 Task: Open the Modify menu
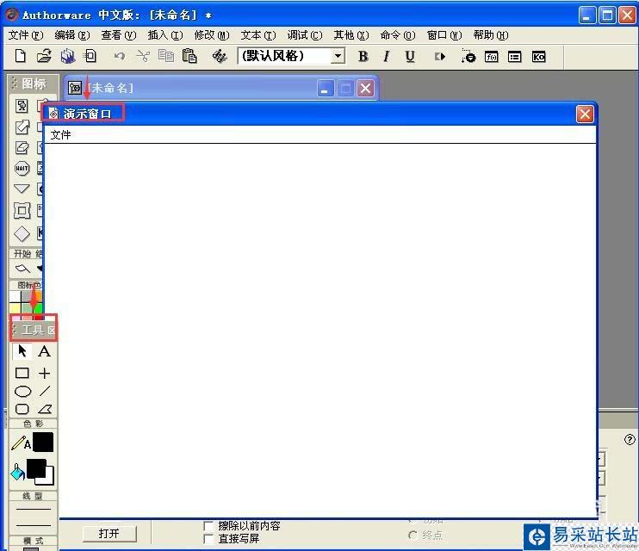[212, 35]
